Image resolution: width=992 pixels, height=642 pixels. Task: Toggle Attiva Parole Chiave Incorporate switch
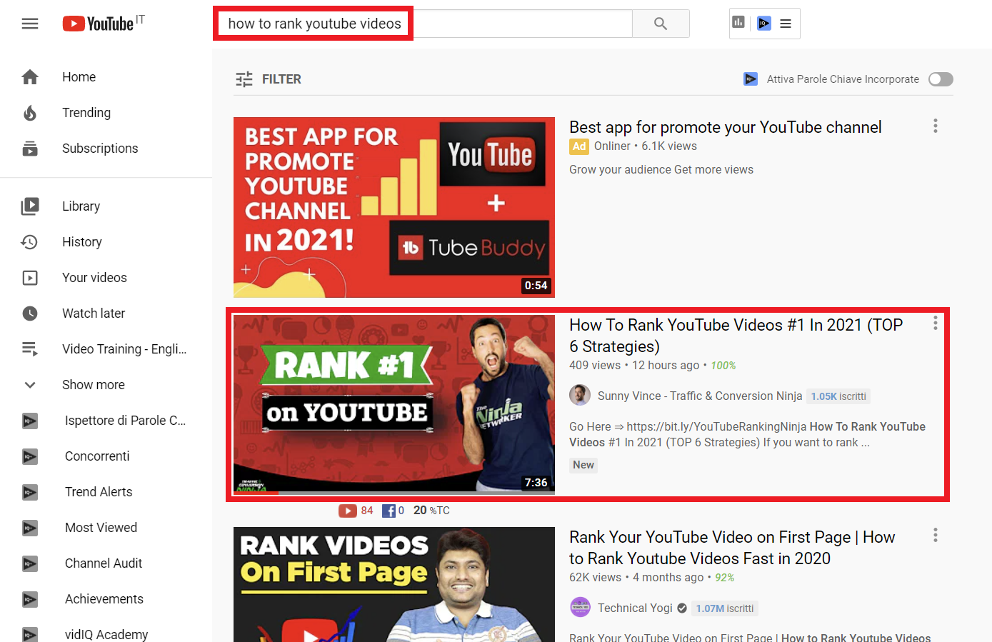[941, 79]
